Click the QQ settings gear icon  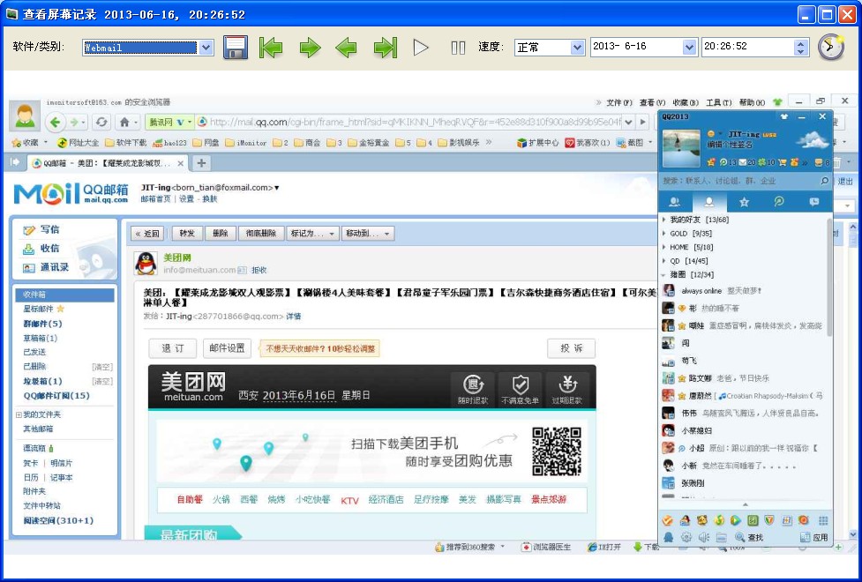coord(686,538)
